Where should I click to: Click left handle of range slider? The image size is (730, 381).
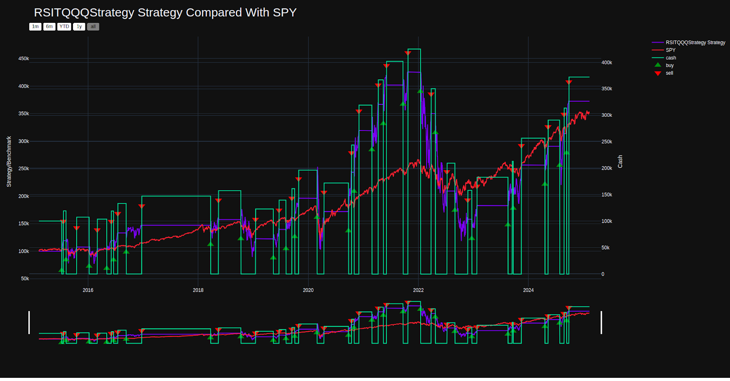29,323
